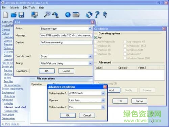169x127 pixels.
Task: Check the Windows ME option
Action: pos(95,54)
